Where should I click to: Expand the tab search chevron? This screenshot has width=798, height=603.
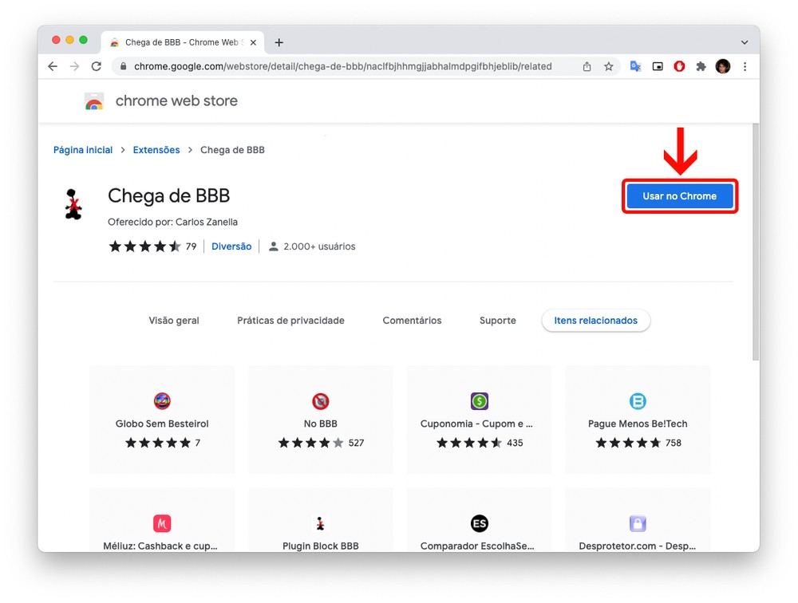click(744, 42)
